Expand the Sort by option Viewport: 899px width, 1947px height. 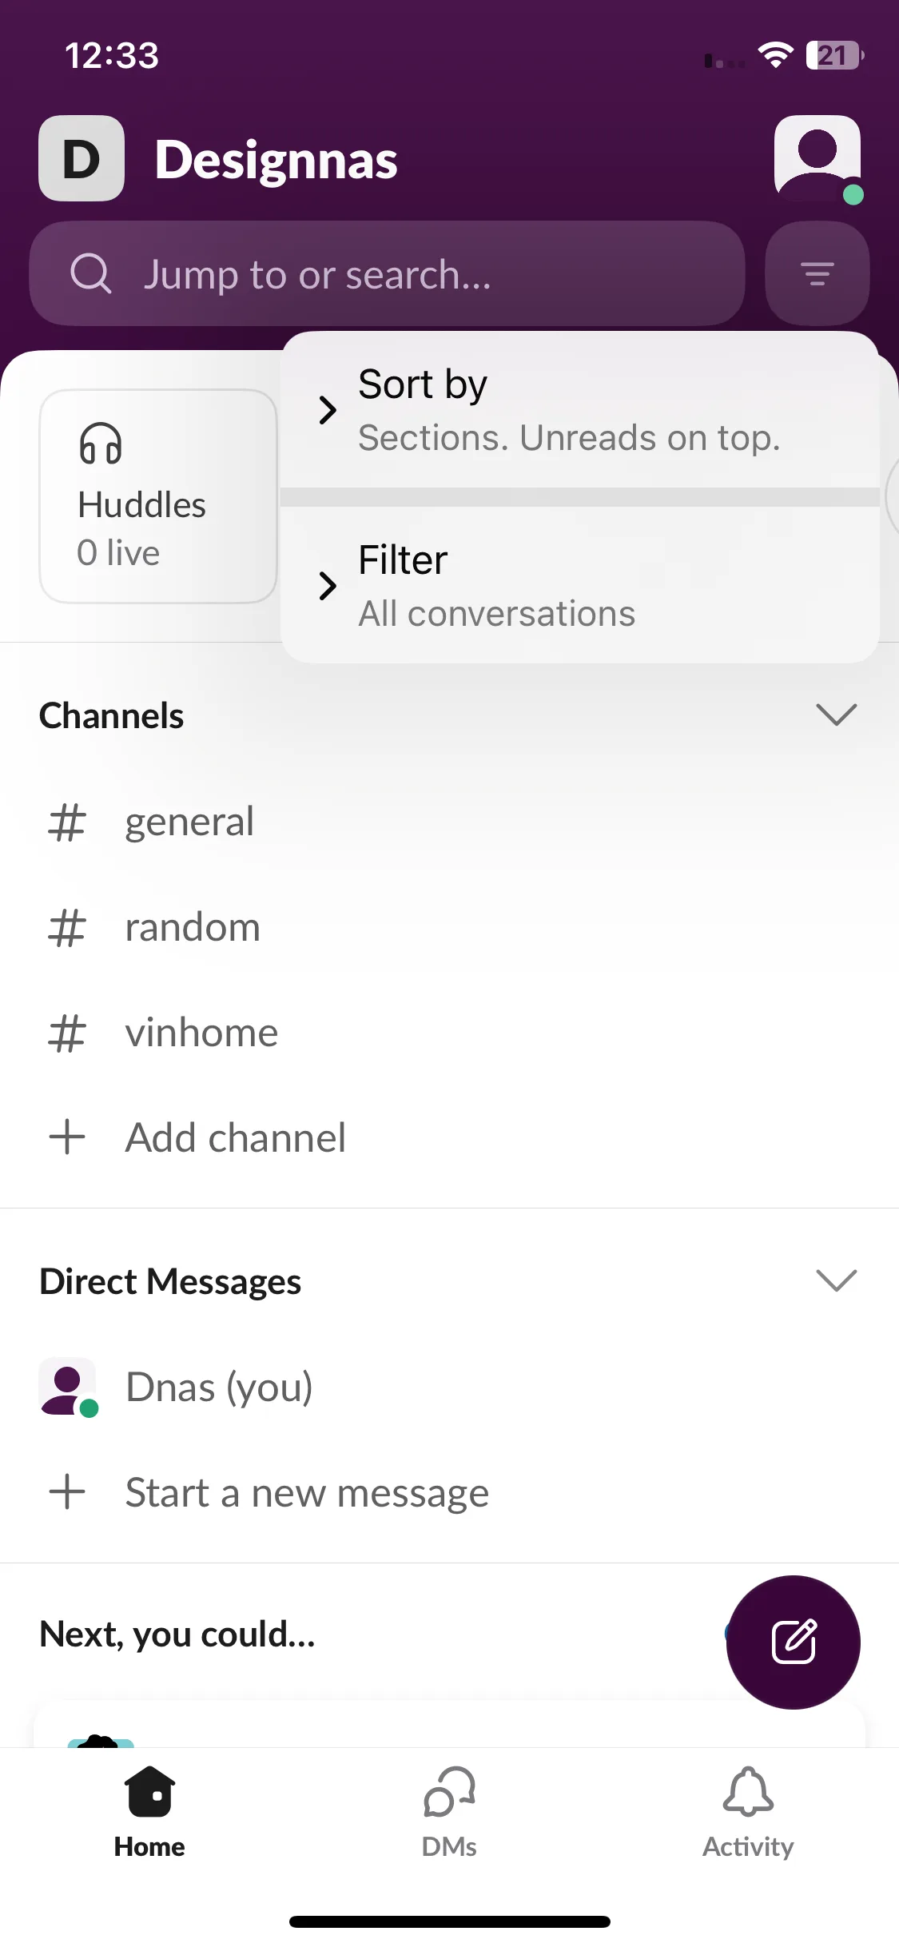[580, 410]
